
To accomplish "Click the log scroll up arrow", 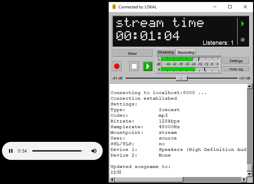I will click(249, 86).
